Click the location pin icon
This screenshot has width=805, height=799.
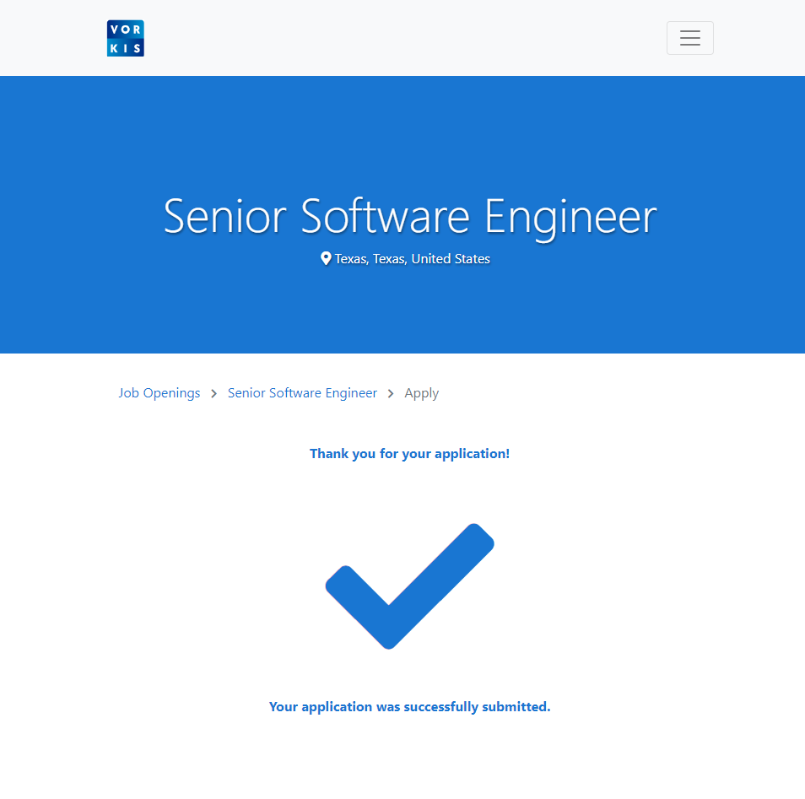[326, 258]
